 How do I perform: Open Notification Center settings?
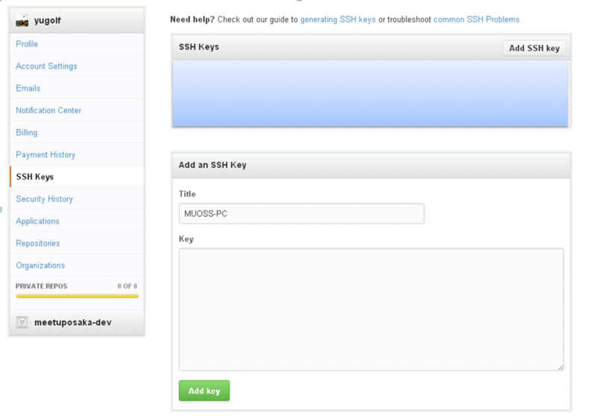pyautogui.click(x=48, y=110)
